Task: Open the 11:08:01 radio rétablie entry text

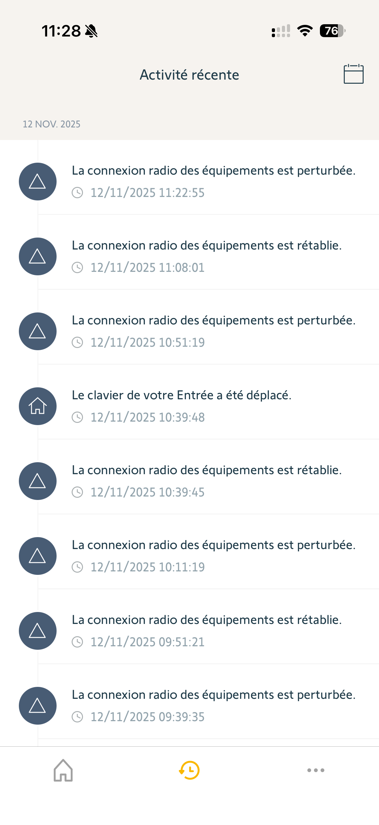Action: (x=206, y=246)
